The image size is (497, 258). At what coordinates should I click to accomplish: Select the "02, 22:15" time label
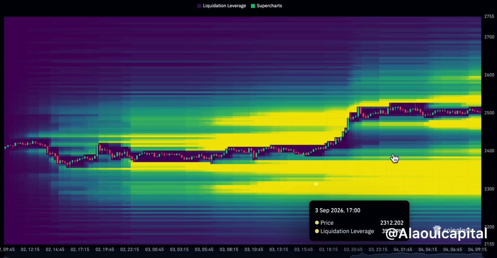(129, 250)
